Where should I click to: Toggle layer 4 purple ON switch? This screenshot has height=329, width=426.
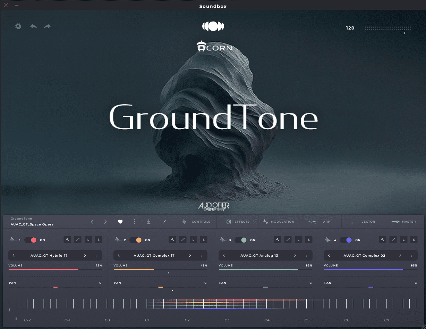pyautogui.click(x=346, y=240)
